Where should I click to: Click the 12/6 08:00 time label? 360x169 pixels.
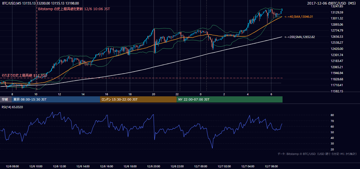12,166
